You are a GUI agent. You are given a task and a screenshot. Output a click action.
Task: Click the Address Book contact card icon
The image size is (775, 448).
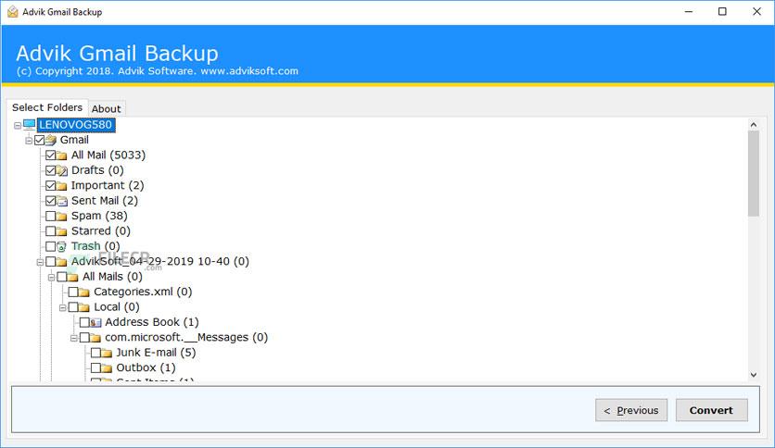(95, 323)
